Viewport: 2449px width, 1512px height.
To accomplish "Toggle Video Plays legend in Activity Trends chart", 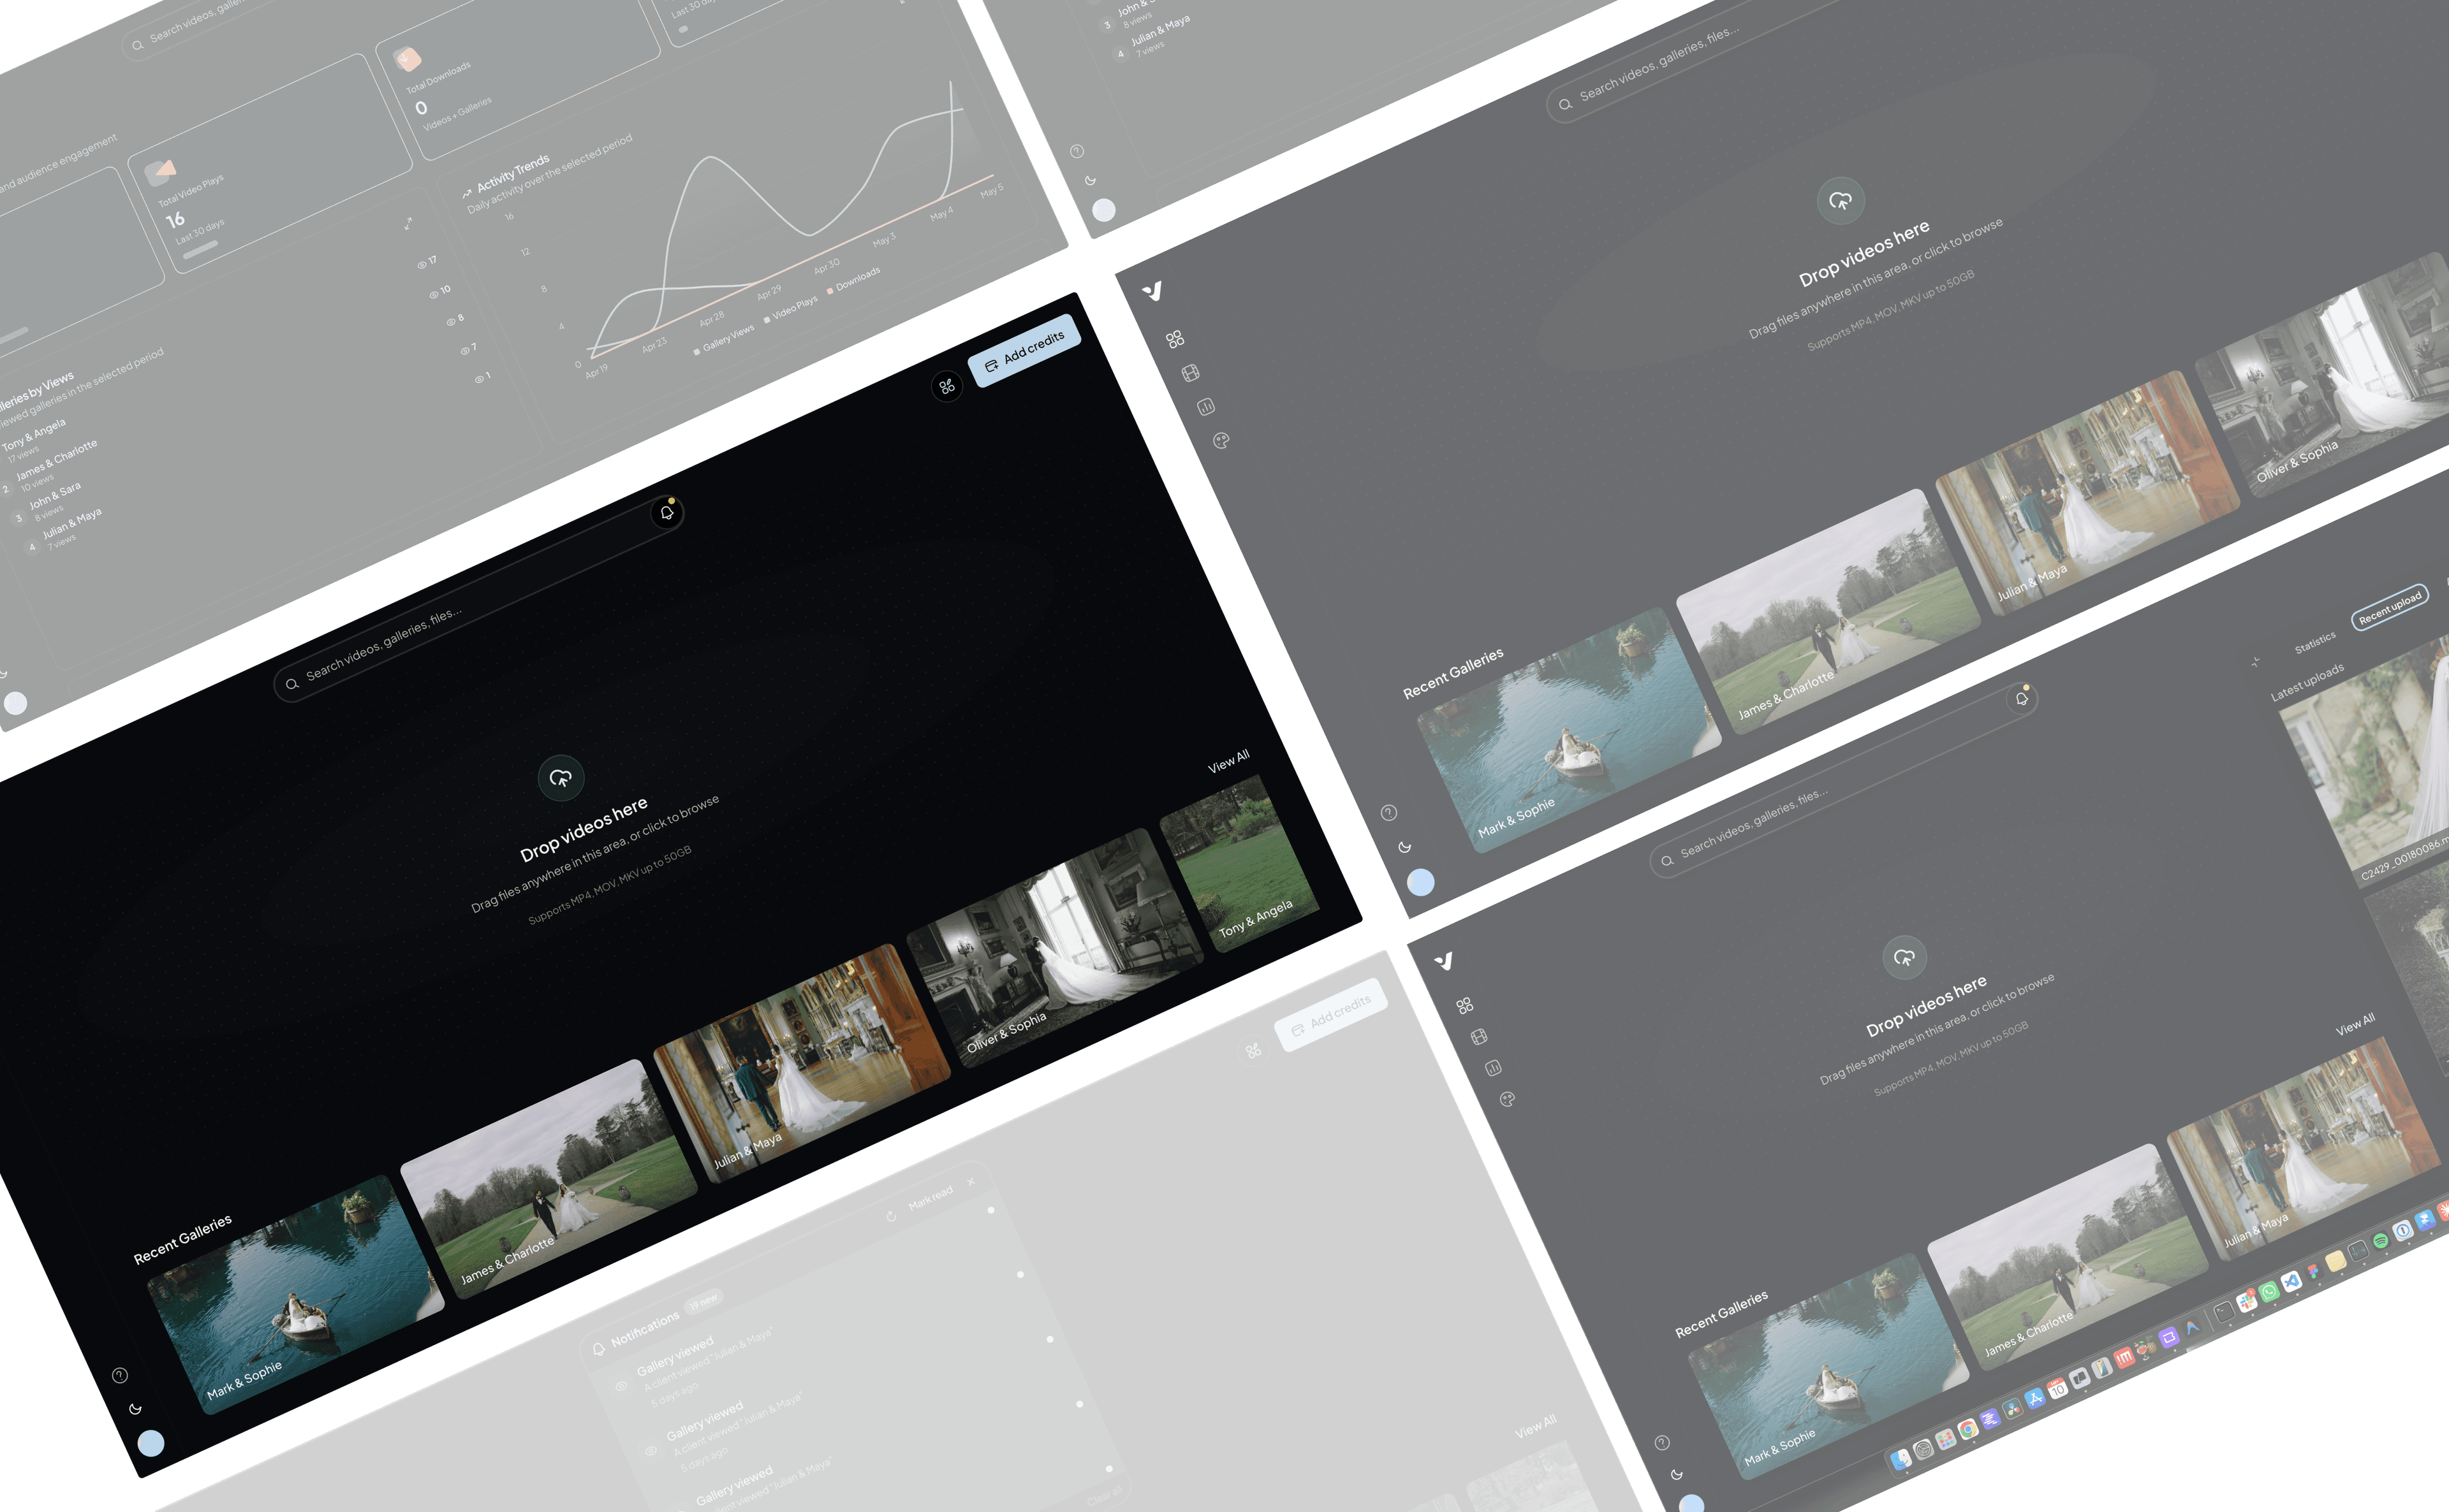I will click(791, 310).
